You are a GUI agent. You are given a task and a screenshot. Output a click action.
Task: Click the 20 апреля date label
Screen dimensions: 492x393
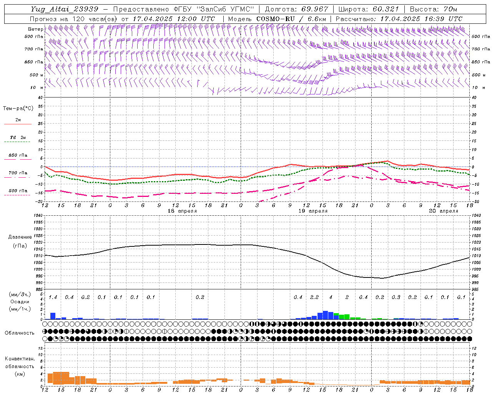[444, 211]
